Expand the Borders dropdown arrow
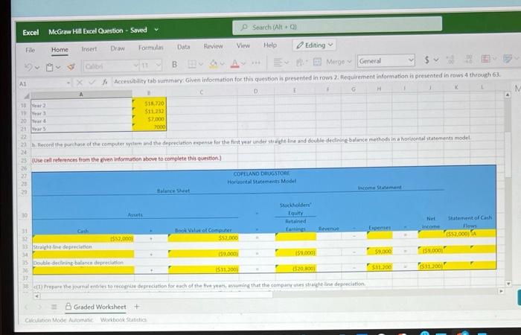Screen dimensions: 521x335 click(201, 64)
